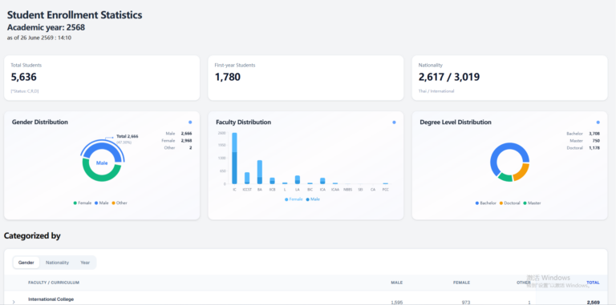The height and width of the screenshot is (305, 616).
Task: Click the blue dot on Faculty Distribution card
Action: coord(394,122)
